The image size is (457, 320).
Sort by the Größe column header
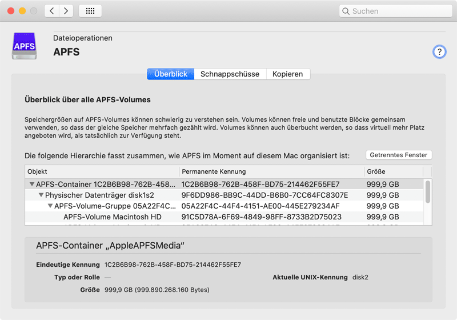pyautogui.click(x=394, y=171)
